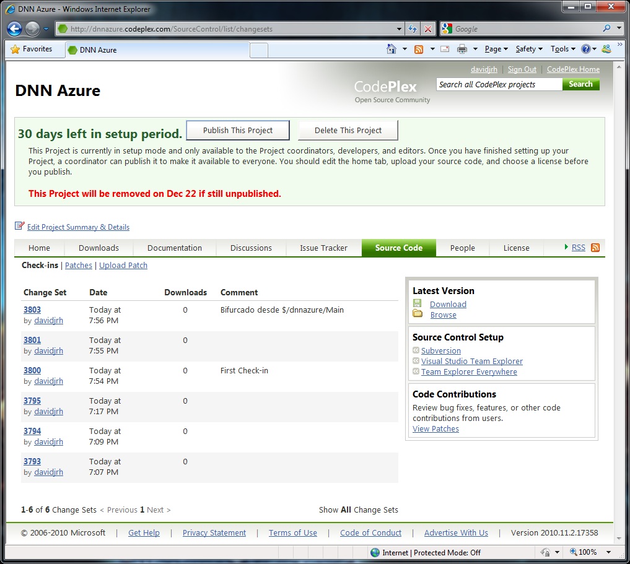Viewport: 630px width, 564px height.
Task: Switch to the Downloads tab
Action: (x=99, y=248)
